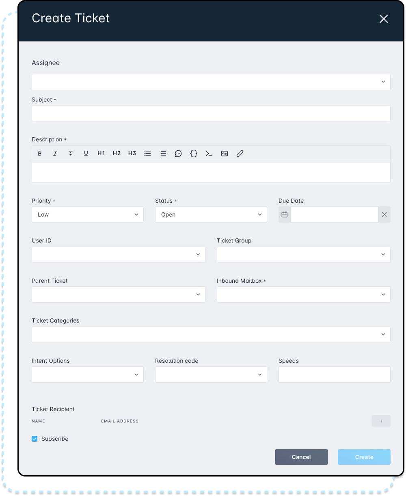406x496 pixels.
Task: Toggle bold formatting in Description toolbar
Action: click(40, 154)
